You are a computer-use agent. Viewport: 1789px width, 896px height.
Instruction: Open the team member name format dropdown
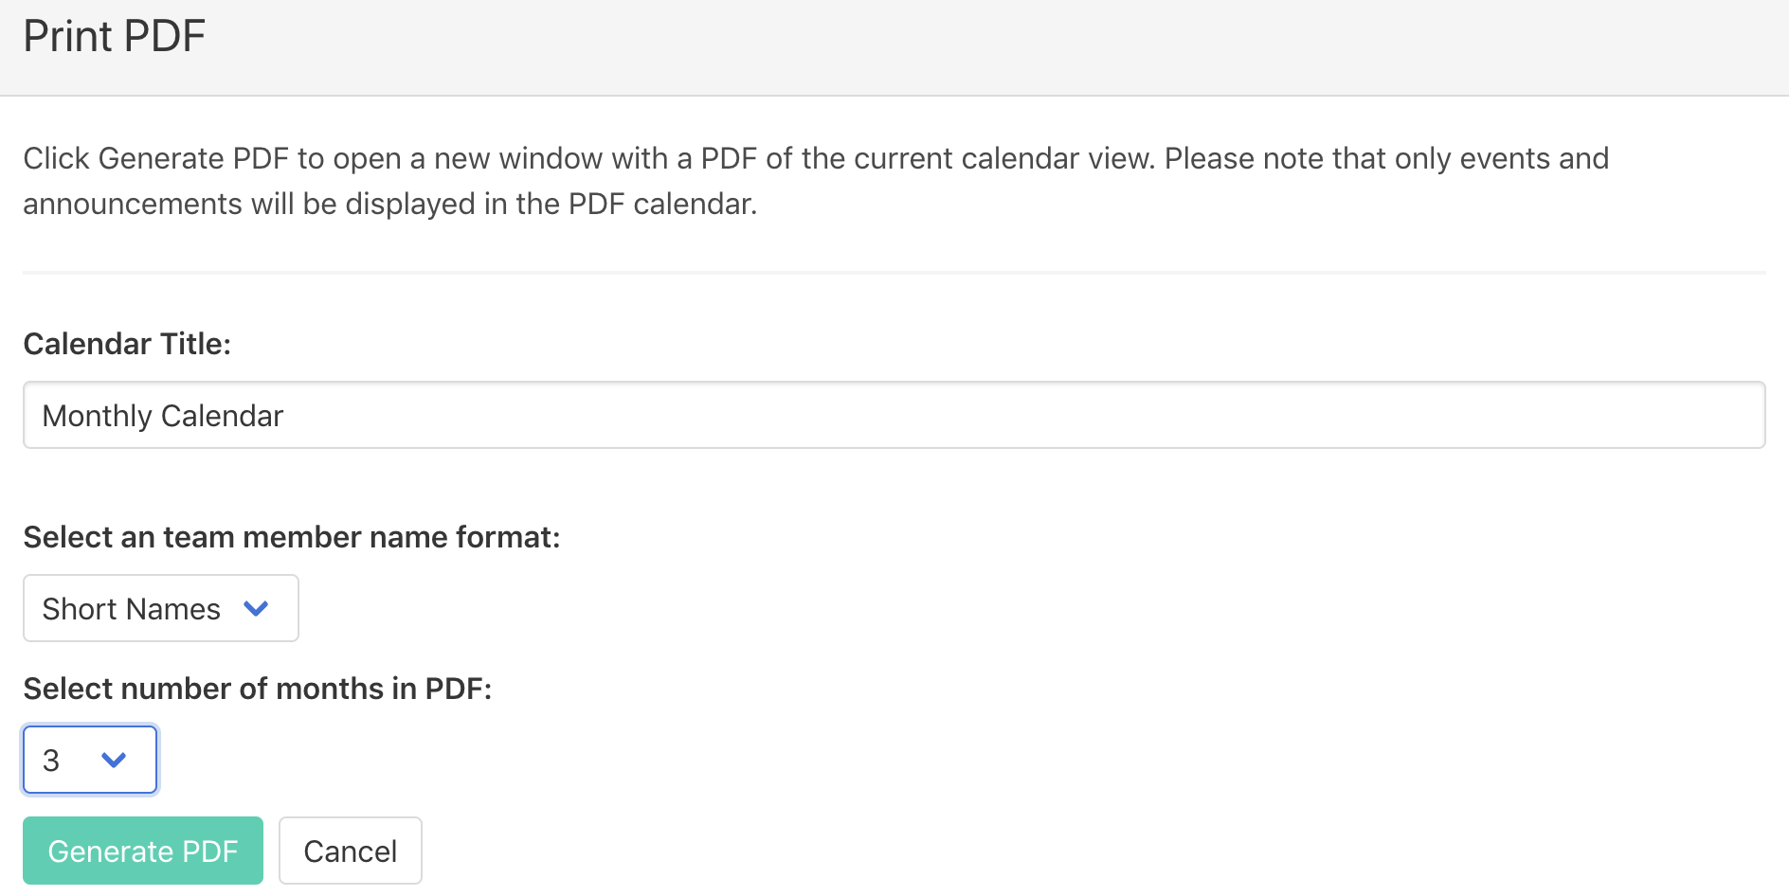click(x=160, y=608)
